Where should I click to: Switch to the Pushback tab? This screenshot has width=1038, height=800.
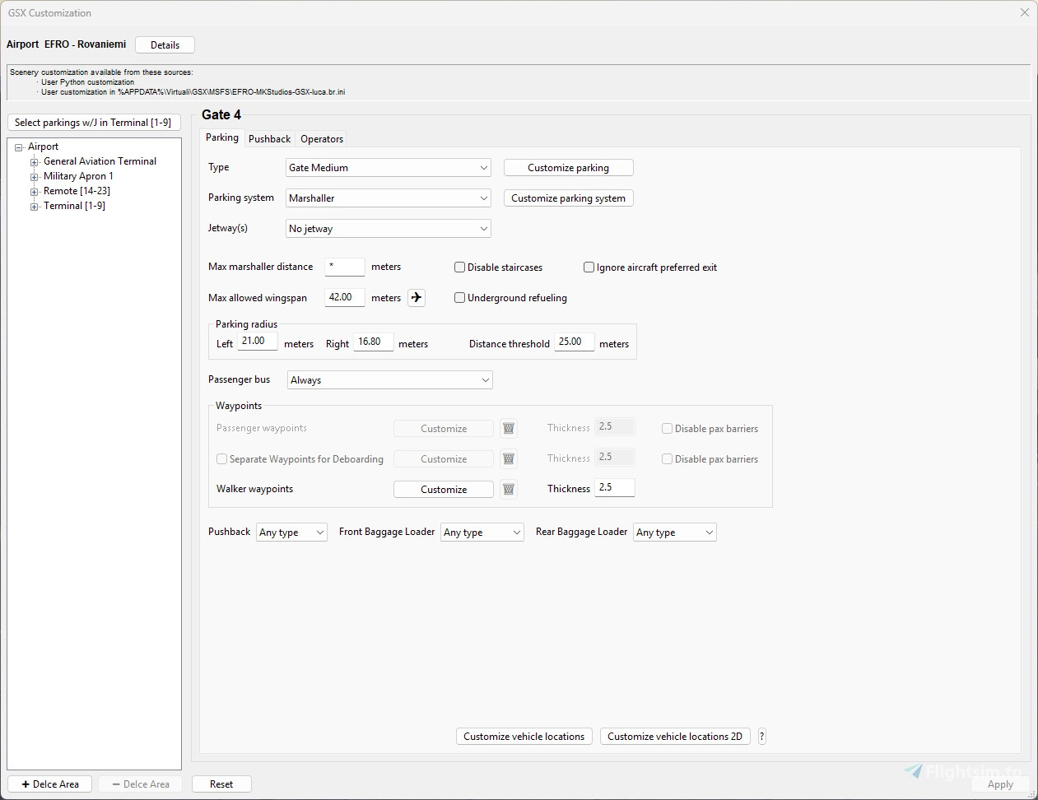tap(269, 138)
